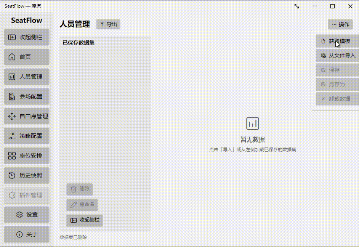This screenshot has height=247, width=359.
Task: Click the grid icon for 座位安排
Action: pos(12,156)
